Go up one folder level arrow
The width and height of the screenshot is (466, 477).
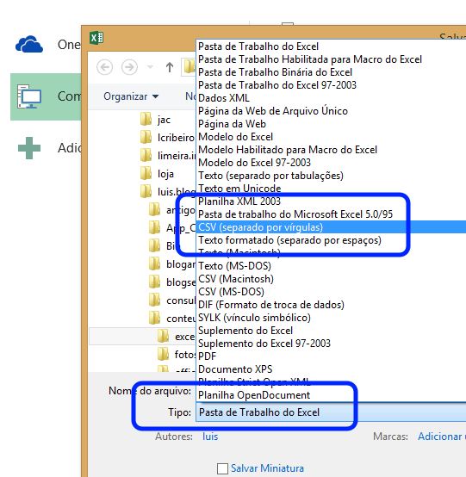pyautogui.click(x=170, y=67)
